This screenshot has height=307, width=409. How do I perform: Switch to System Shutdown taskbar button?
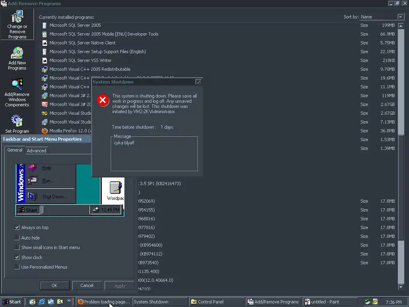(x=160, y=302)
